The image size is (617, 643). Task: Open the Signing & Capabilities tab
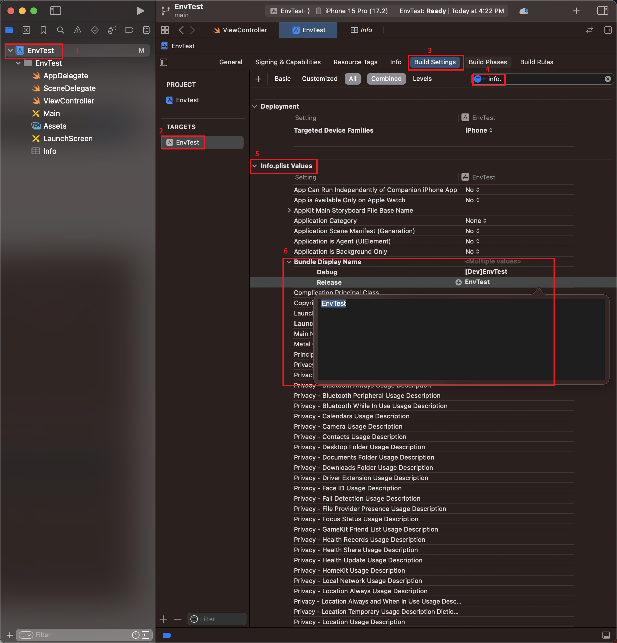(288, 62)
